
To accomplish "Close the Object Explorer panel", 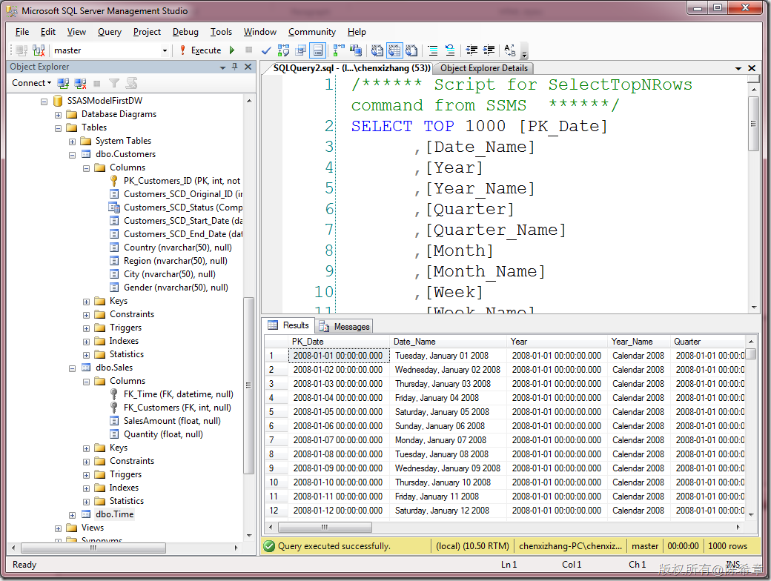I will tap(248, 67).
